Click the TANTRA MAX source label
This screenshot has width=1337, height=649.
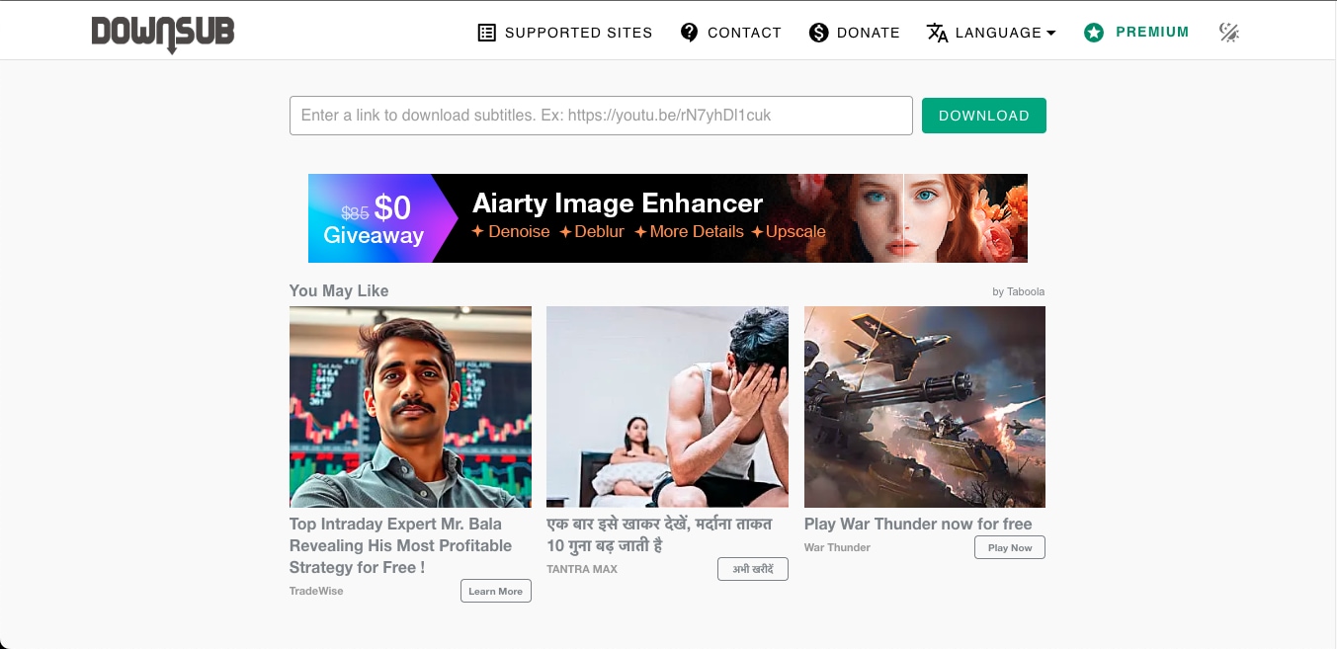tap(582, 569)
